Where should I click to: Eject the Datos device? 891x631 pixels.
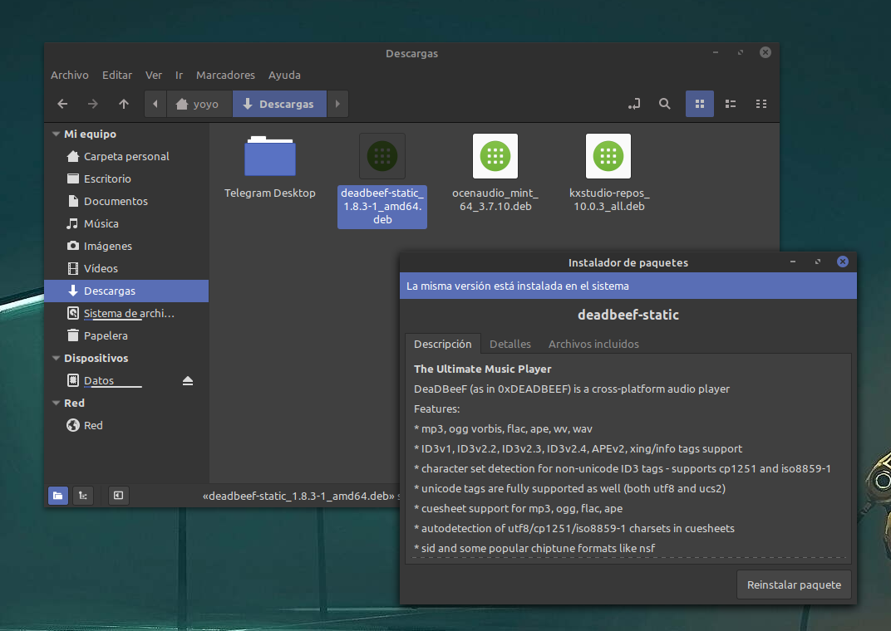tap(188, 381)
